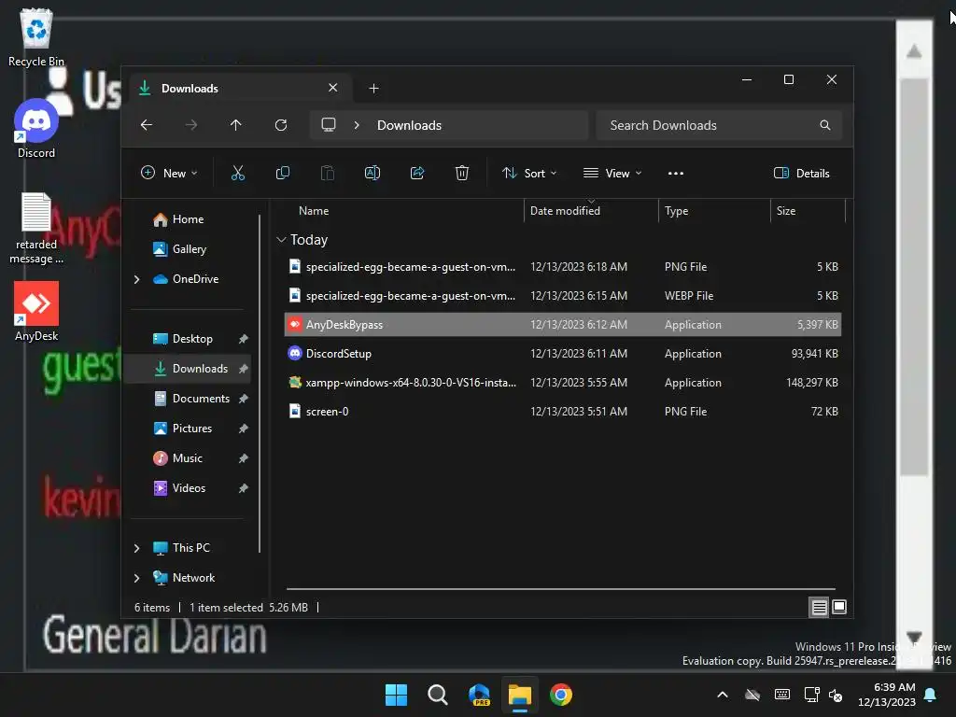Viewport: 956px width, 717px height.
Task: Open the View dropdown
Action: click(x=612, y=173)
